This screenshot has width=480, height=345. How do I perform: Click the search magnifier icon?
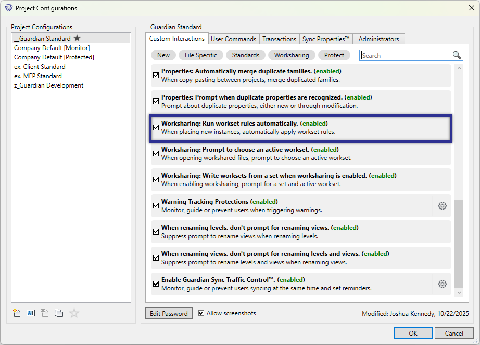pyautogui.click(x=457, y=55)
